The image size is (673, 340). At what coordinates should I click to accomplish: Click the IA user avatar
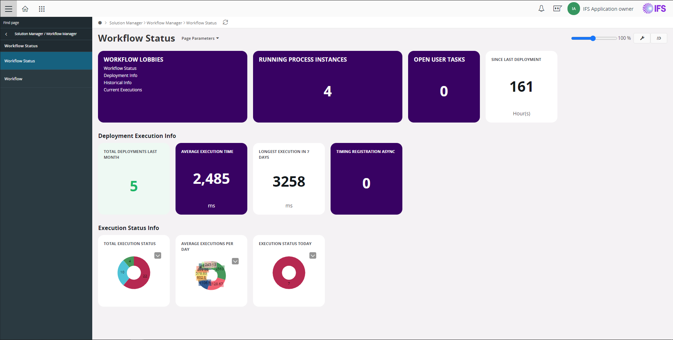(x=573, y=9)
